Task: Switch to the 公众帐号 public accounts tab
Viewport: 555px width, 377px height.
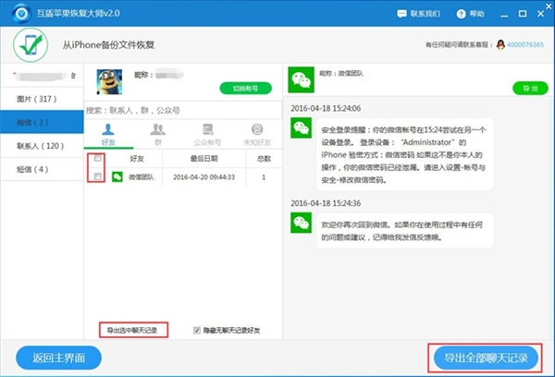Action: [207, 135]
